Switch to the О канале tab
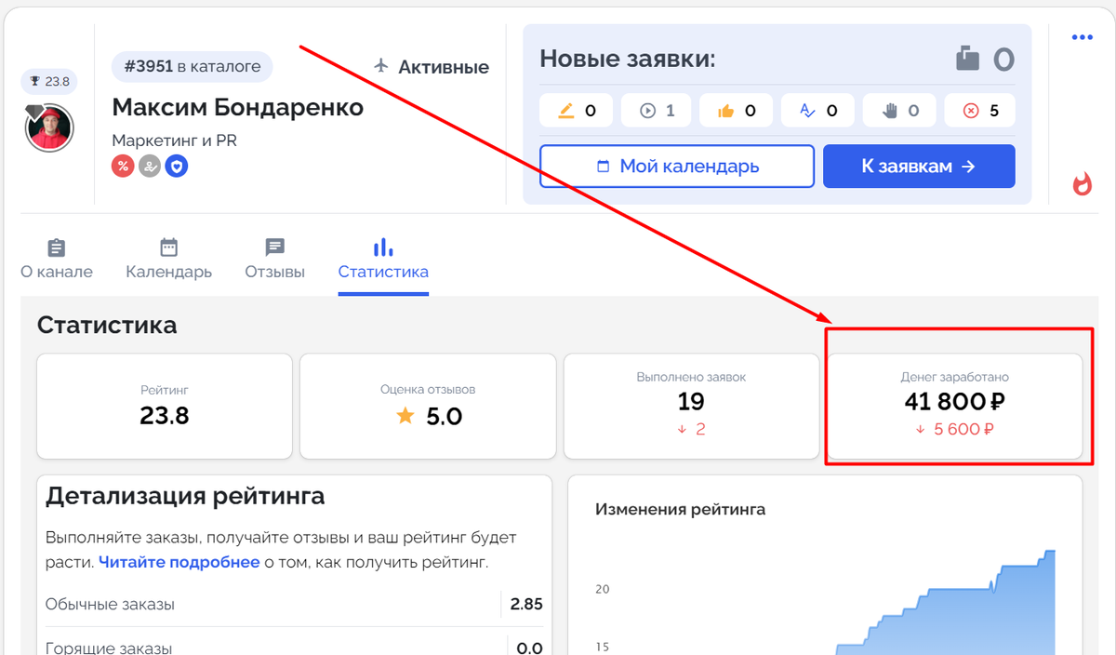The width and height of the screenshot is (1116, 655). coord(57,259)
